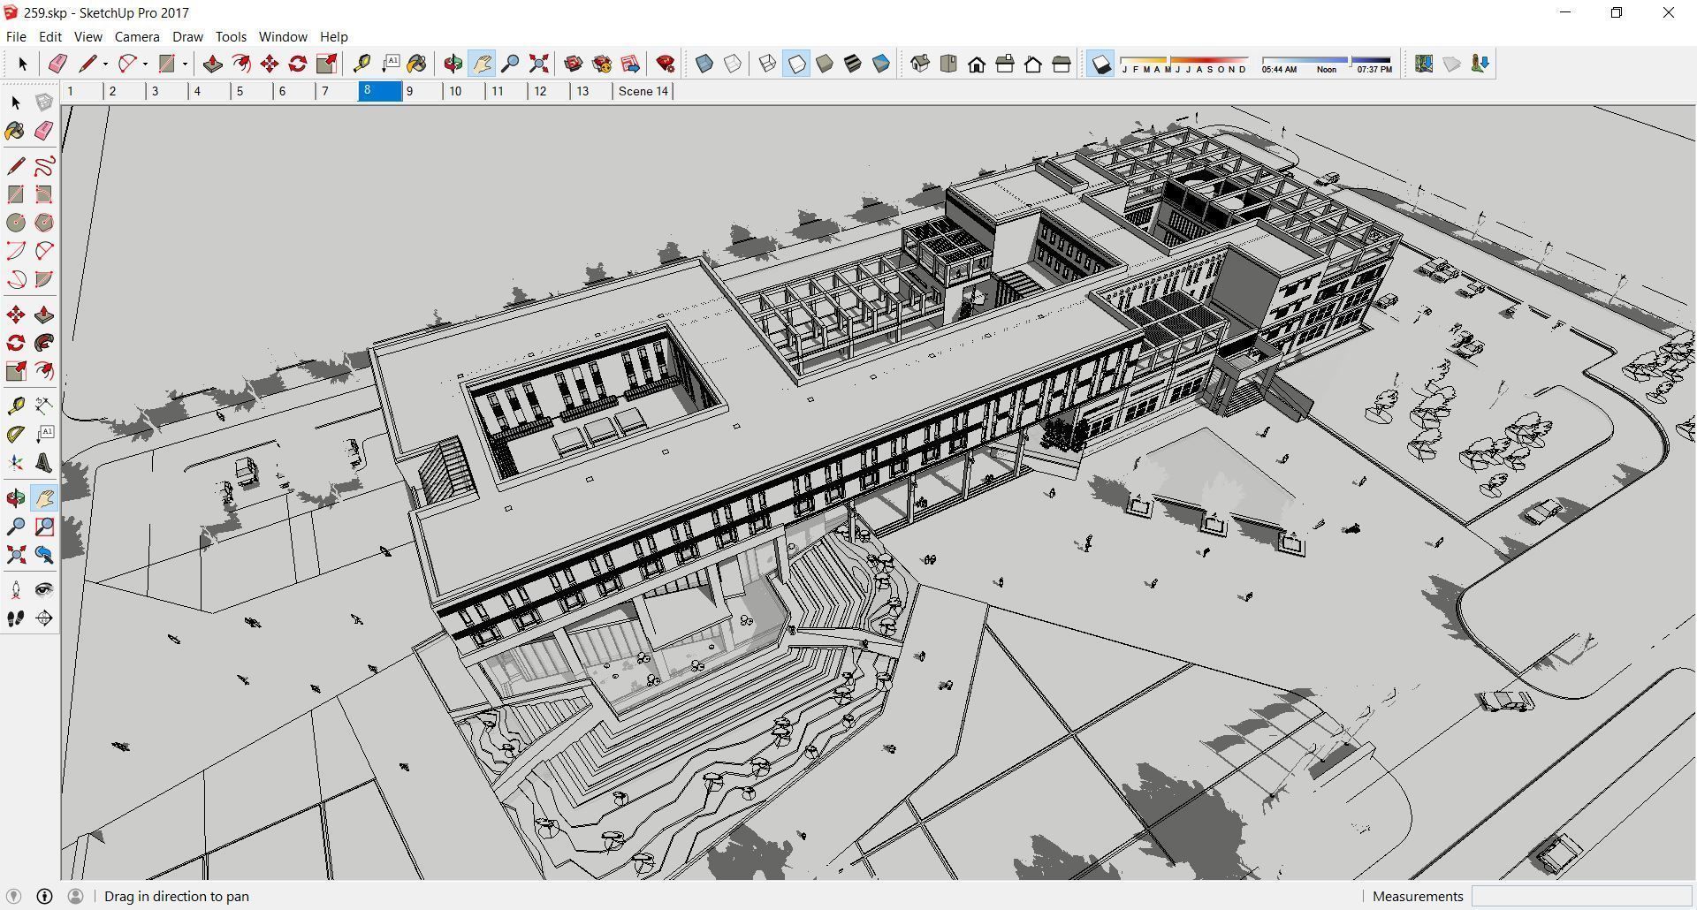
Task: Switch to the Scene 14 tab
Action: [x=643, y=91]
